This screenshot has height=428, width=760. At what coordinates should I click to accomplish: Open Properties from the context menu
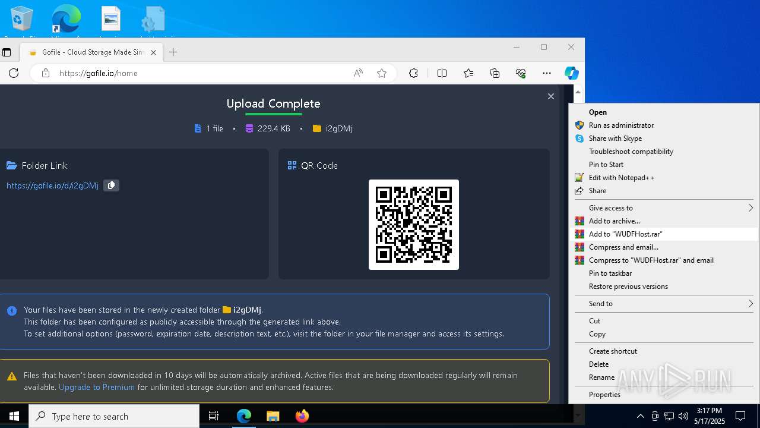[x=664, y=395]
